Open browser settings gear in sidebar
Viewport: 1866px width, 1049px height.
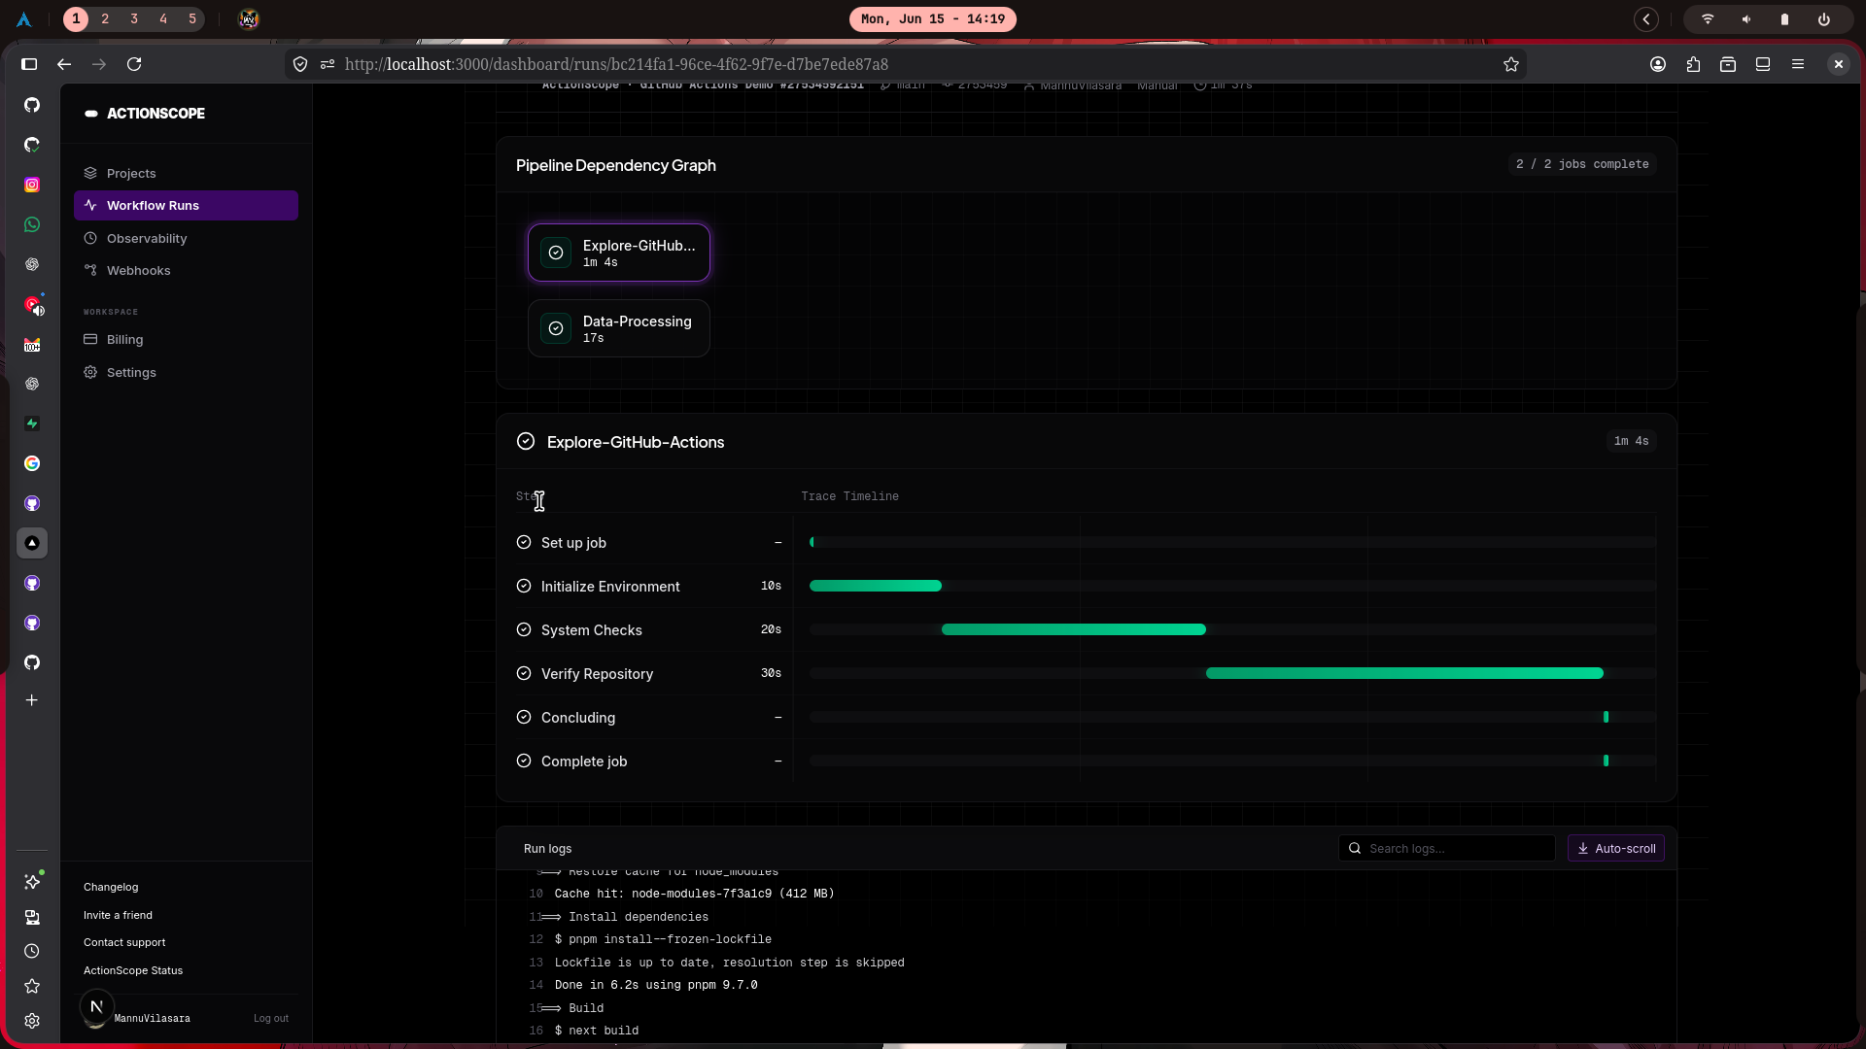point(32,1021)
